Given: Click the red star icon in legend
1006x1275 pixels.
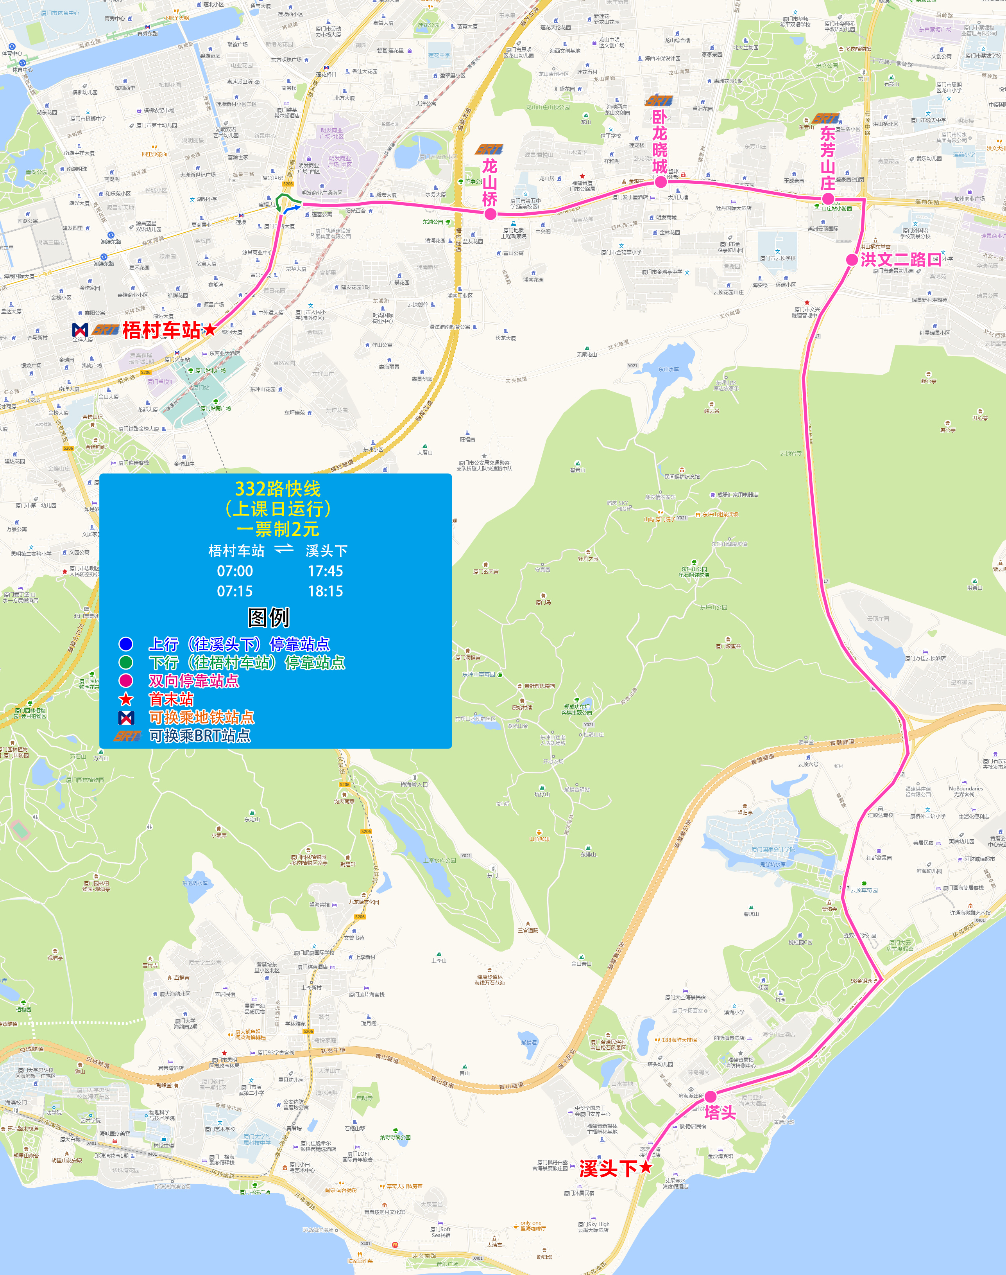Looking at the screenshot, I should tap(126, 699).
